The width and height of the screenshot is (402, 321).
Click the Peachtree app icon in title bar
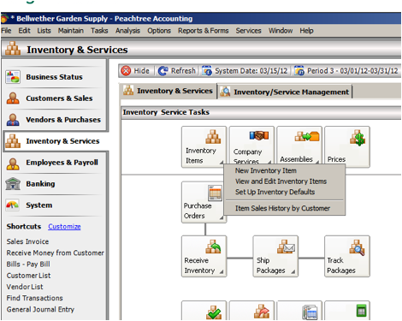4,19
